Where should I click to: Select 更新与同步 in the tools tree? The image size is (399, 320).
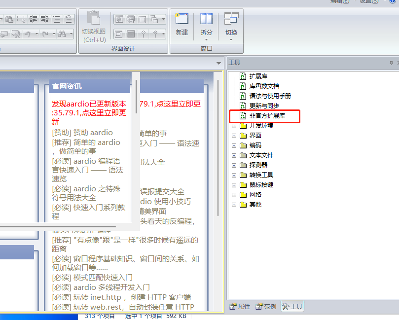(x=264, y=106)
